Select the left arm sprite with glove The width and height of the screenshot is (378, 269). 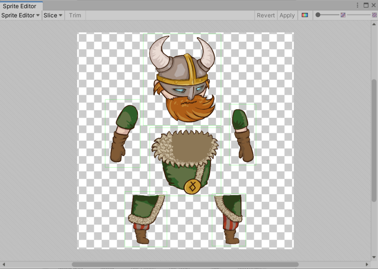[x=123, y=133]
